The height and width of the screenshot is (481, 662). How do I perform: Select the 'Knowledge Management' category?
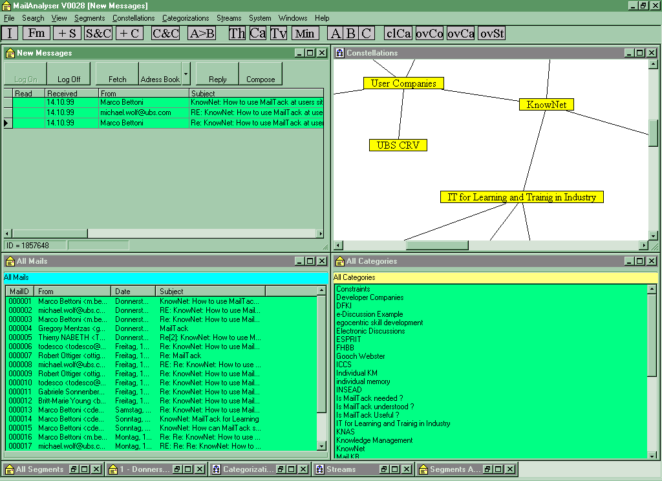374,440
